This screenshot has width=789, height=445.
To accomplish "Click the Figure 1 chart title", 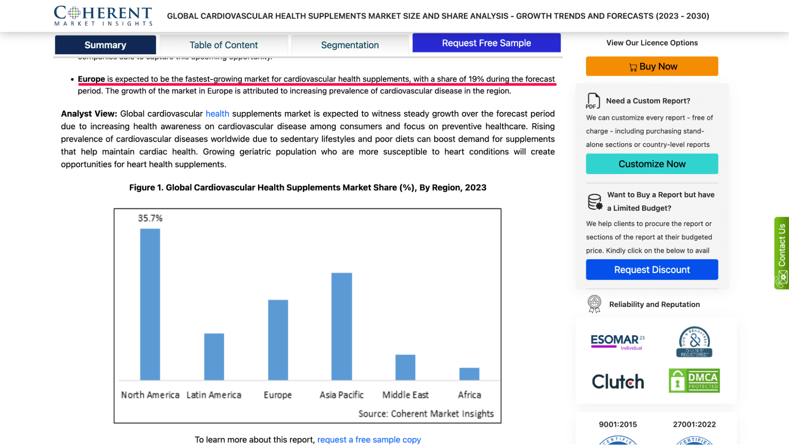I will click(x=307, y=187).
